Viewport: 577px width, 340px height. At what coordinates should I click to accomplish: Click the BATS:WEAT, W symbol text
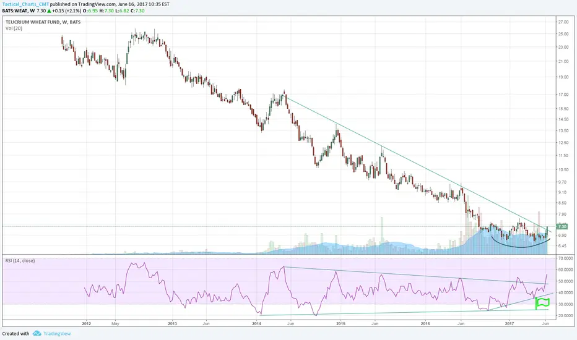[19, 11]
